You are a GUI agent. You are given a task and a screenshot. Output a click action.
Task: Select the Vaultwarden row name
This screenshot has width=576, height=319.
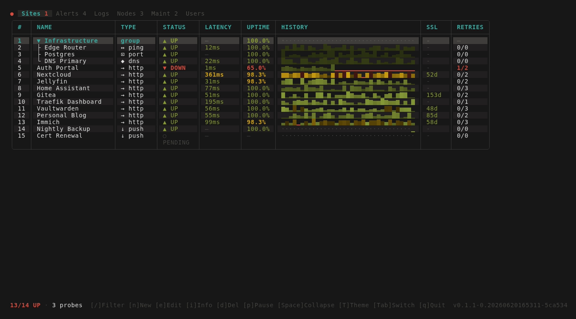point(58,108)
